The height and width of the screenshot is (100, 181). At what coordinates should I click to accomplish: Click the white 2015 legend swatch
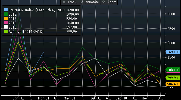coord(6,27)
